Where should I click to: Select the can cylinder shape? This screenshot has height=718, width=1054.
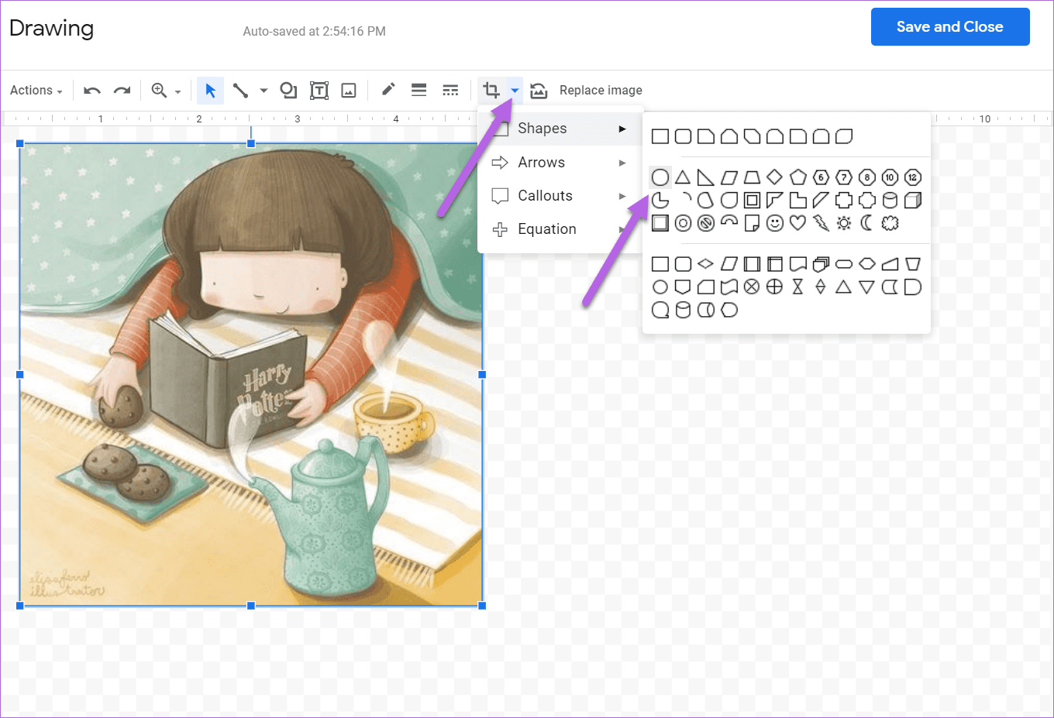point(890,201)
